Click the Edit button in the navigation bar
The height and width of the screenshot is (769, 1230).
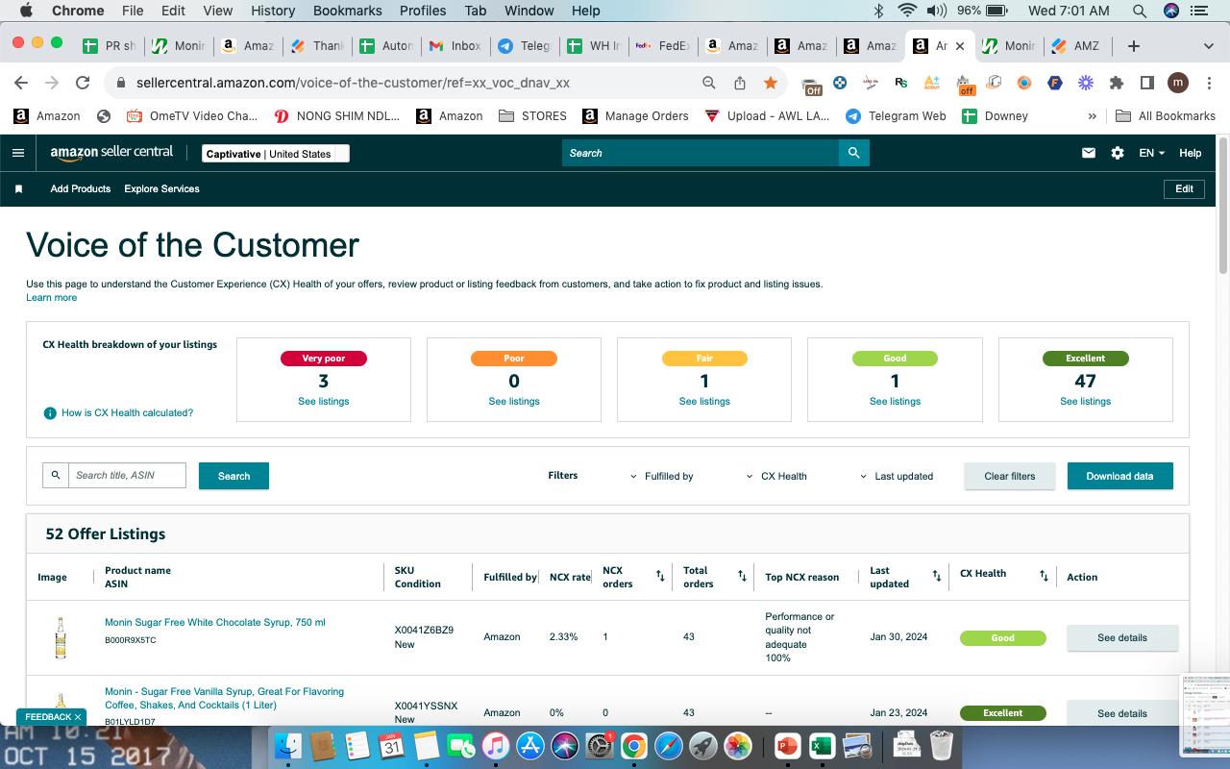point(1184,189)
